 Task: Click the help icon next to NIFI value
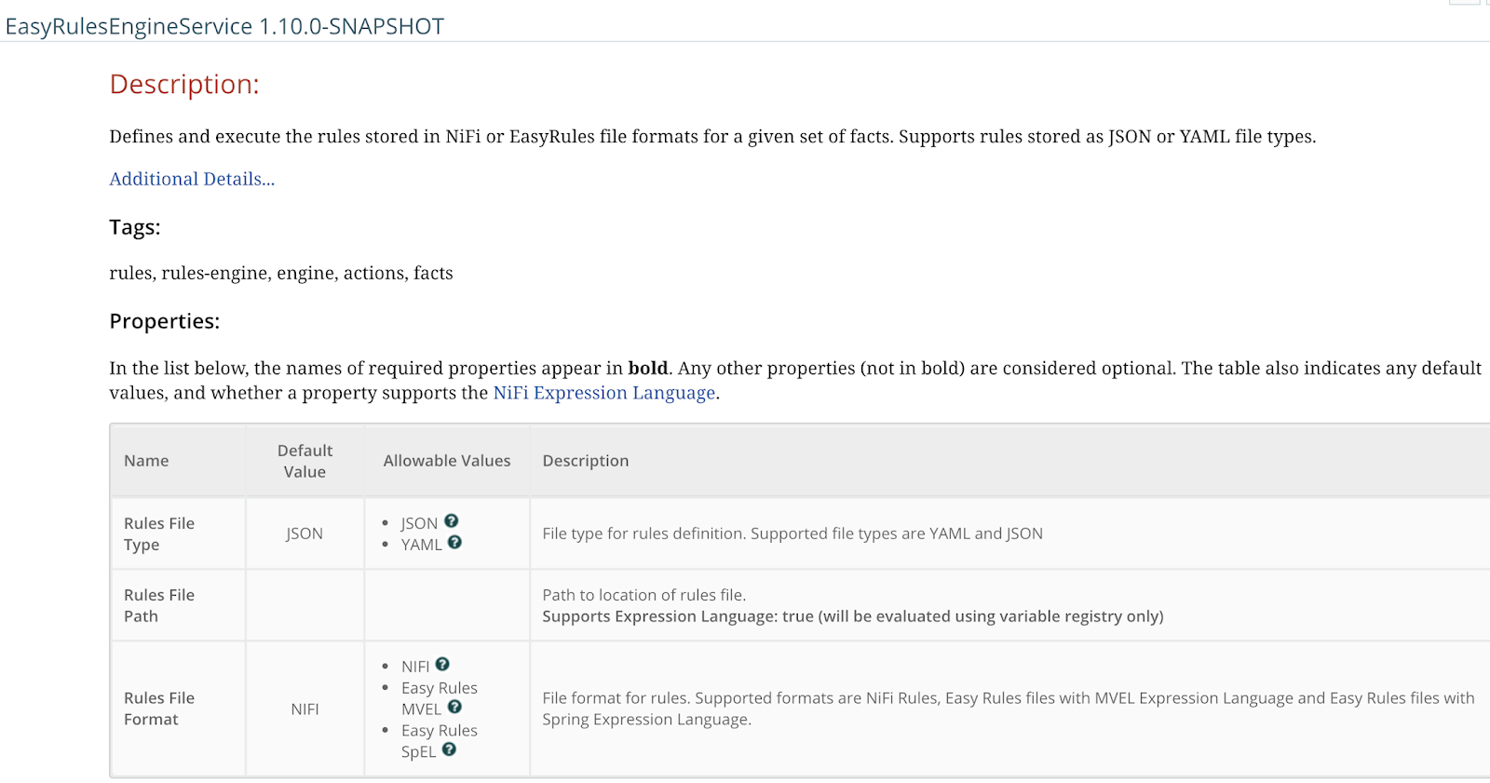tap(442, 665)
